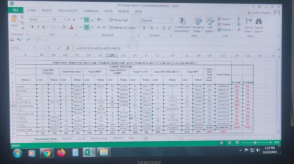Open Sort & Filter menu
This screenshot has height=164, width=294.
pyautogui.click(x=249, y=25)
